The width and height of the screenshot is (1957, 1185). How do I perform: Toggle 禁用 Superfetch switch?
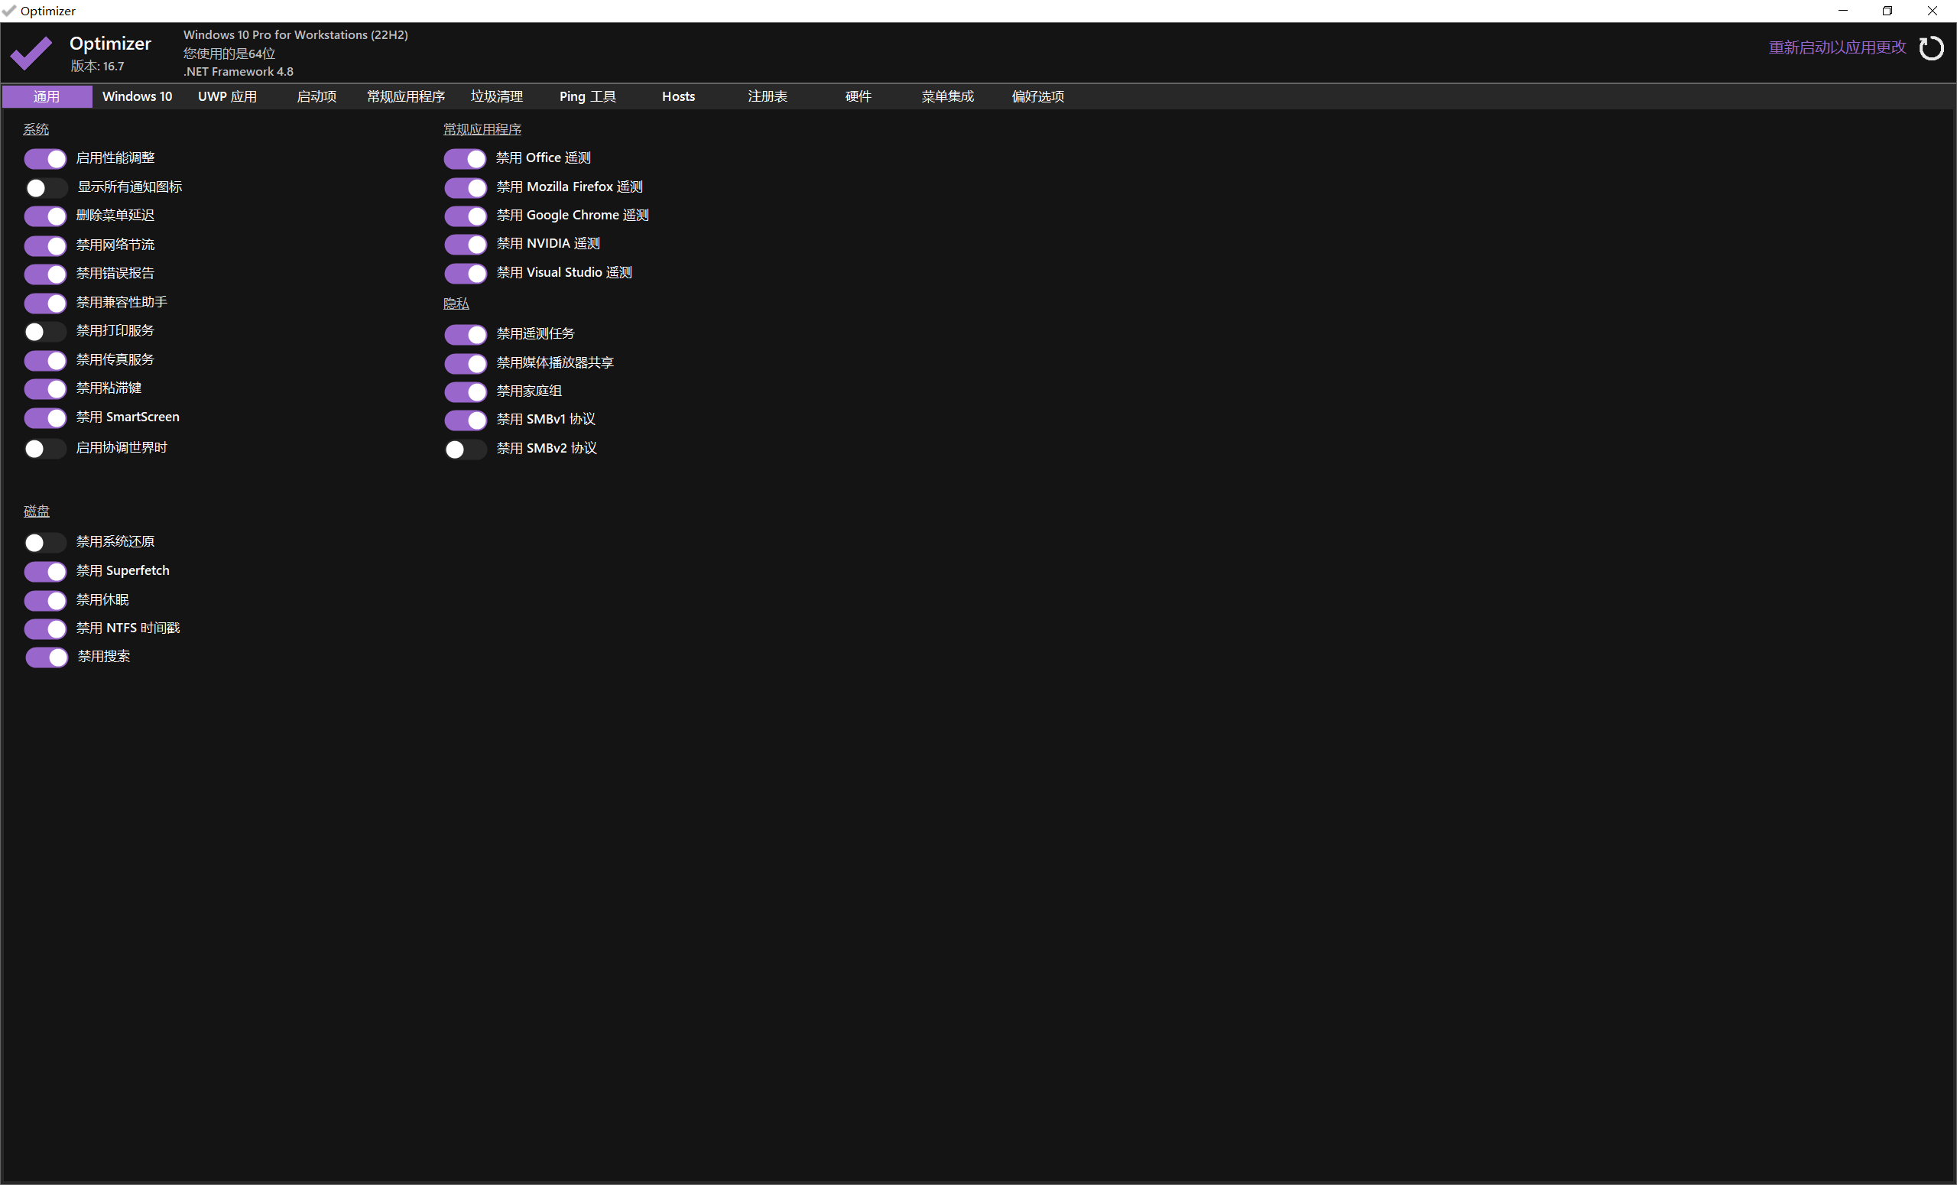pos(45,572)
